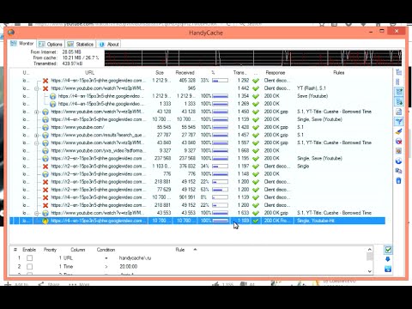
Task: Click red X icon on 63% row
Action: (x=45, y=190)
